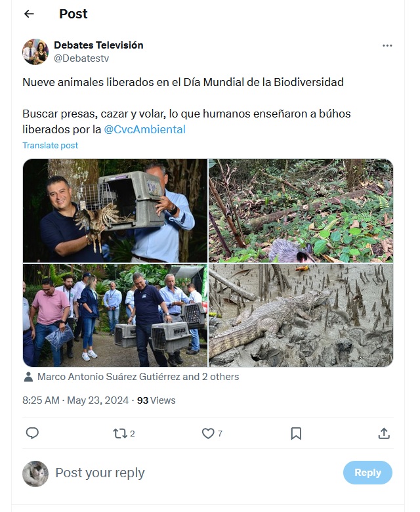Open Debates Televisión profile avatar

(x=35, y=52)
